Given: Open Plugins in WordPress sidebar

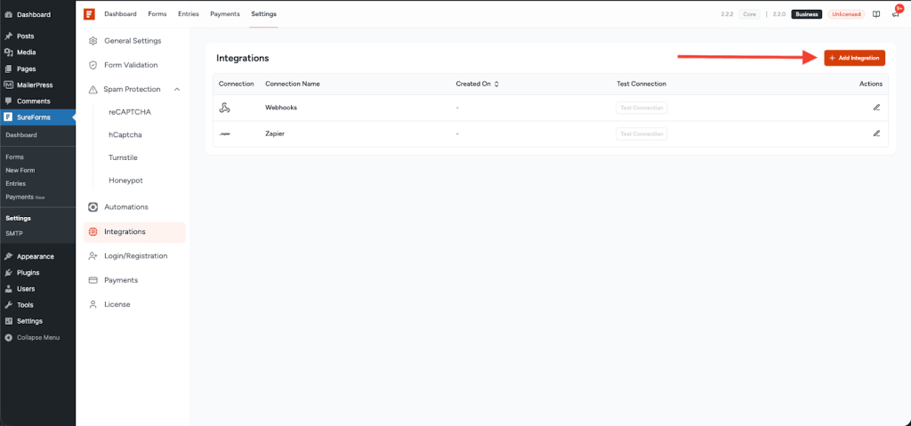Looking at the screenshot, I should click(28, 273).
